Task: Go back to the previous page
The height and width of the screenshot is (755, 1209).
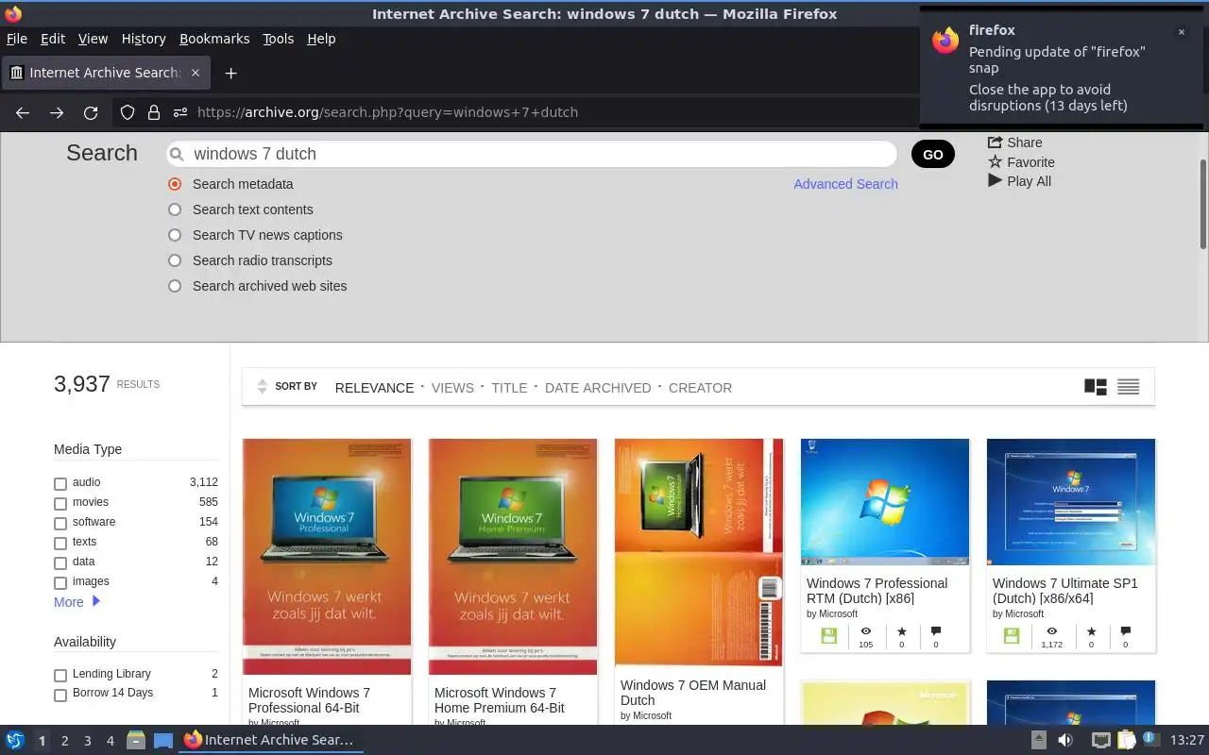Action: point(23,112)
